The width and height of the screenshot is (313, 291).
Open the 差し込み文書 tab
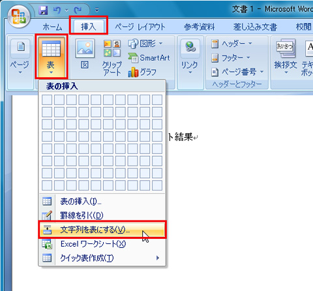pos(255,27)
